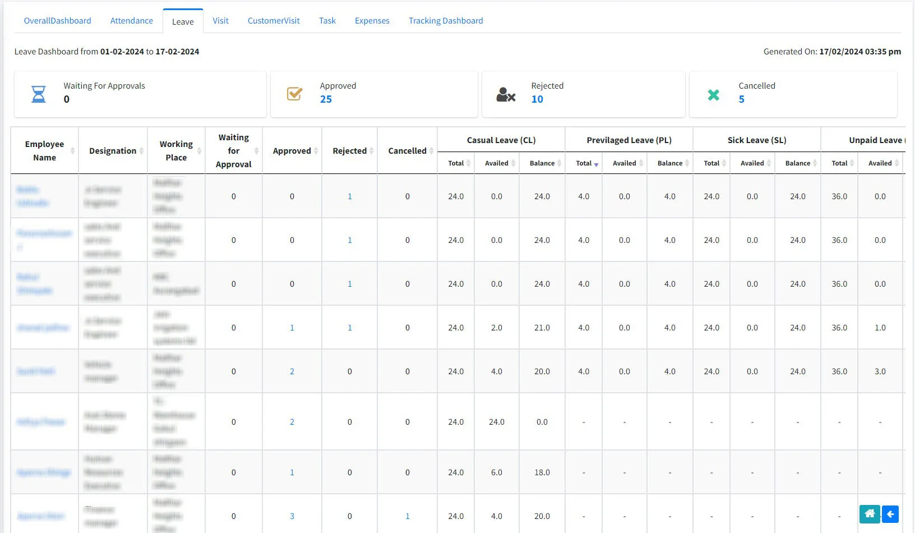The height and width of the screenshot is (533, 915).
Task: Open the Expenses tab
Action: [372, 21]
